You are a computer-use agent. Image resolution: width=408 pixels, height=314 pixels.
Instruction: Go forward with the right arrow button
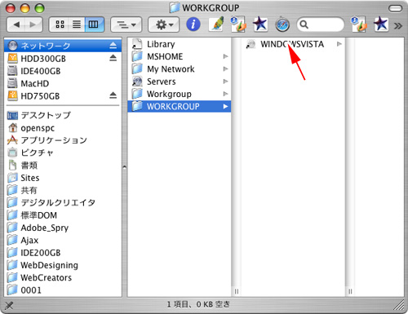[x=33, y=24]
